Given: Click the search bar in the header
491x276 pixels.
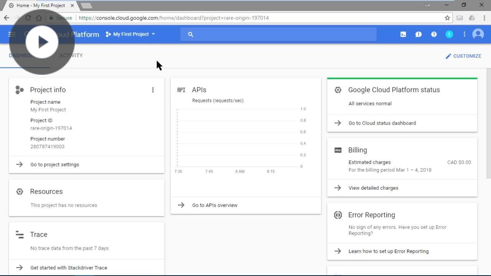Looking at the screenshot, I should (278, 34).
